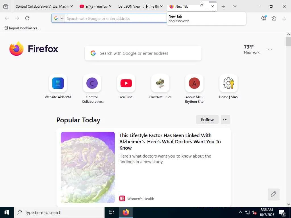The width and height of the screenshot is (291, 218).
Task: Open the Windows Start menu
Action: point(7,212)
